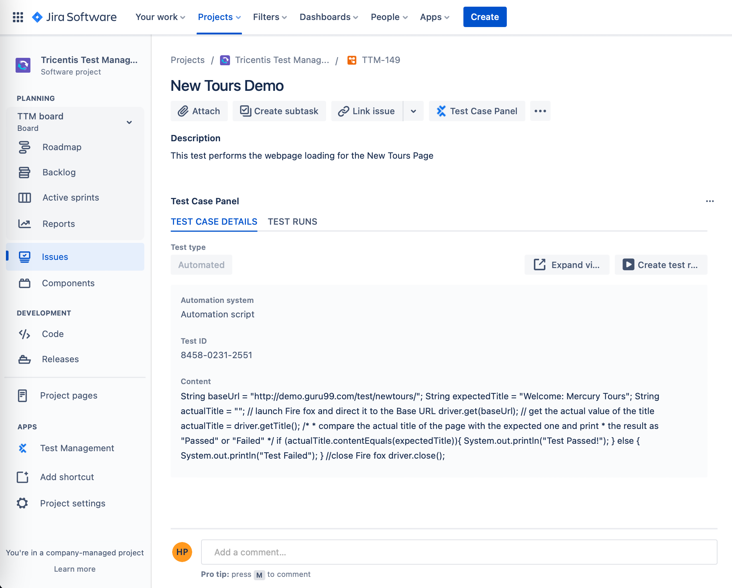Screen dimensions: 732x588
Task: Click the Create test run button
Action: [661, 265]
